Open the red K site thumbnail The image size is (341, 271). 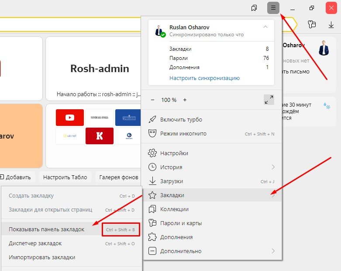pyautogui.click(x=100, y=136)
